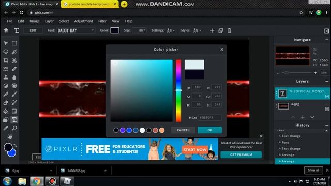Select the Clone stamp tool
The image size is (331, 186).
[6, 78]
